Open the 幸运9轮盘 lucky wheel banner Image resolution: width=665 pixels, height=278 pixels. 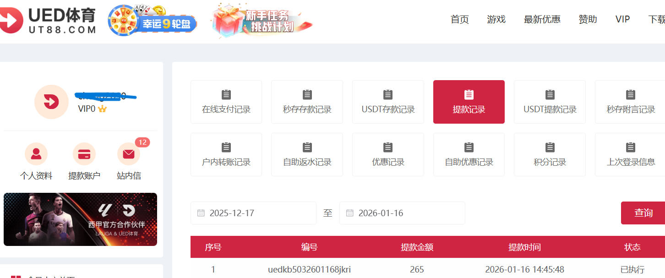[x=153, y=20]
